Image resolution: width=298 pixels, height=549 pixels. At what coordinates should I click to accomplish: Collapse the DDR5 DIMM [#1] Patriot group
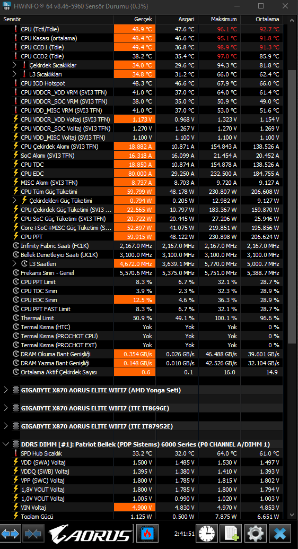6,444
